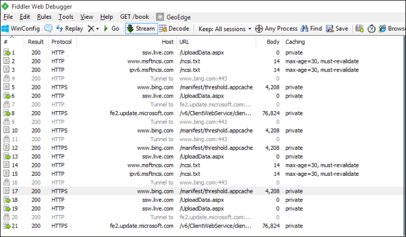Click the session 11 lock icon
Screen dimensions: 406x237
[6, 139]
